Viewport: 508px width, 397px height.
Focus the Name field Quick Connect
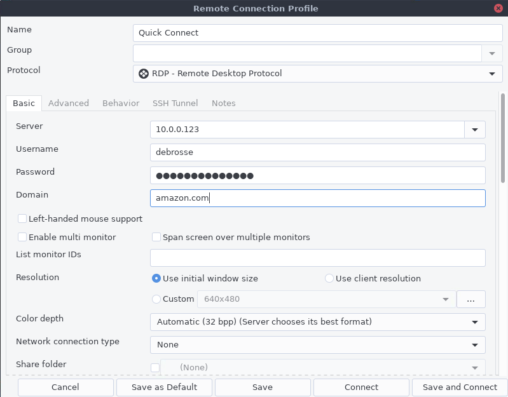click(x=317, y=33)
